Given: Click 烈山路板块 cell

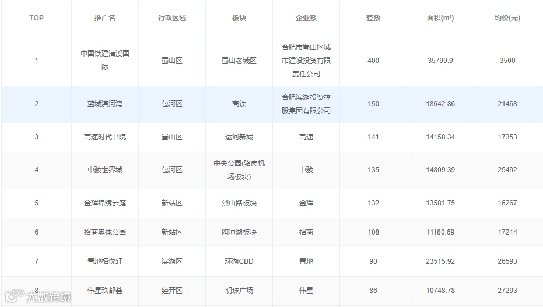Looking at the screenshot, I should [239, 203].
